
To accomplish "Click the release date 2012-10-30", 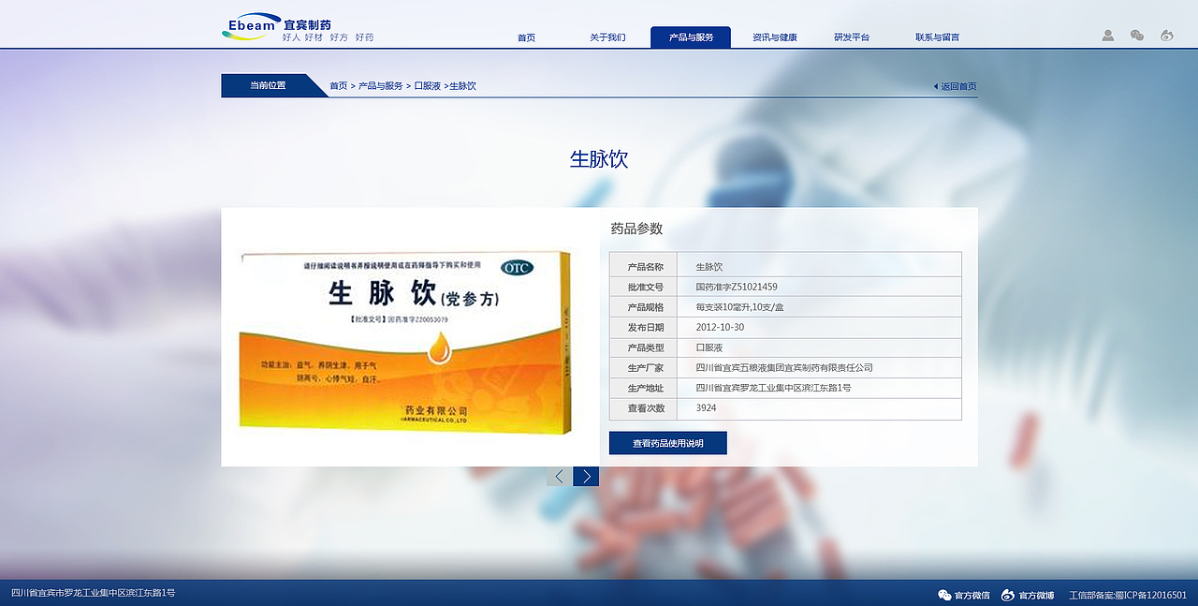I will tap(720, 327).
